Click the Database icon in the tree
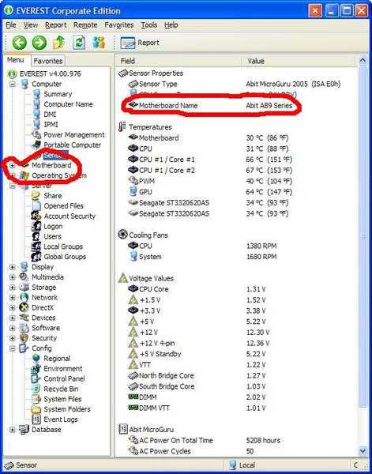This screenshot has height=474, width=372. tap(24, 430)
